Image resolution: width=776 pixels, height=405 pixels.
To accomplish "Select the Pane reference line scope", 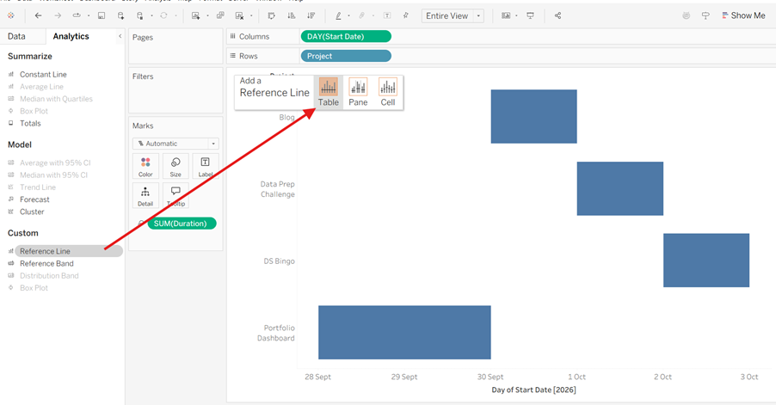I will pyautogui.click(x=358, y=92).
